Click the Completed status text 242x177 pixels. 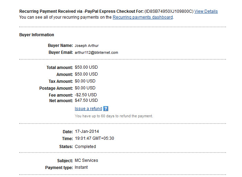tap(85, 147)
